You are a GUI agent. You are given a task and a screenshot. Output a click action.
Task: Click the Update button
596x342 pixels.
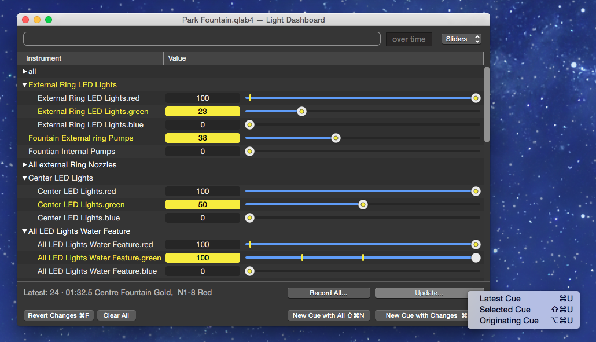pyautogui.click(x=429, y=292)
